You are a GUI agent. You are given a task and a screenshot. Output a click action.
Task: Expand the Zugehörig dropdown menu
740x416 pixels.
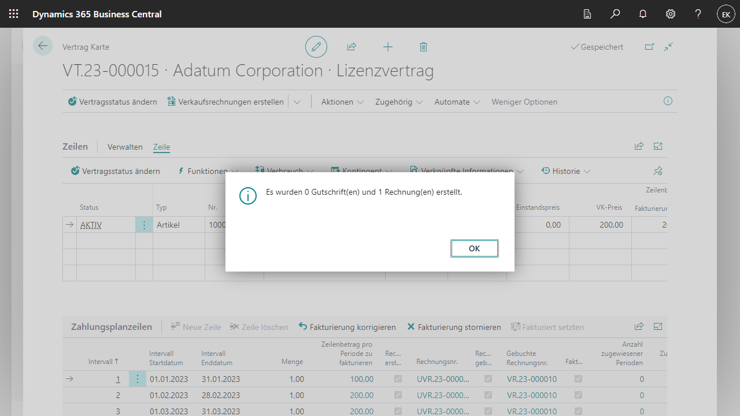coord(399,102)
